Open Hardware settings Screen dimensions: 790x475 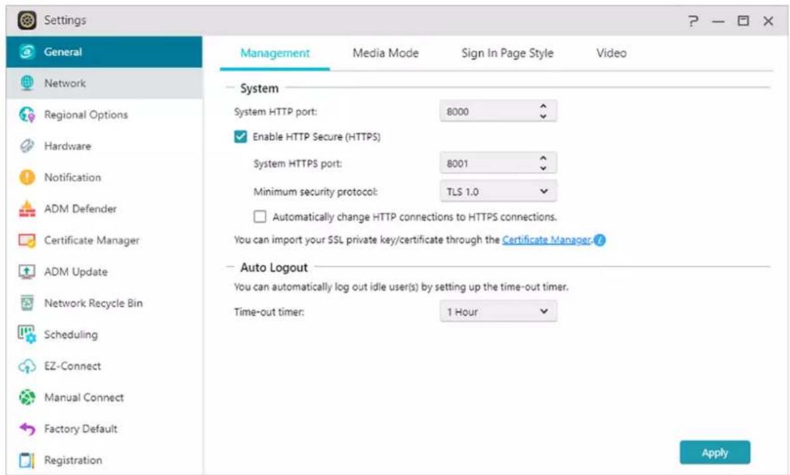tap(104, 145)
